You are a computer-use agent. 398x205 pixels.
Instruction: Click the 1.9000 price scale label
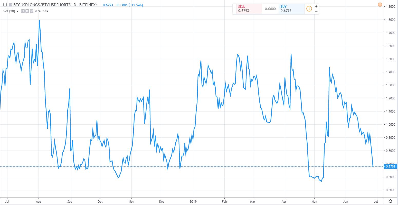click(x=390, y=7)
